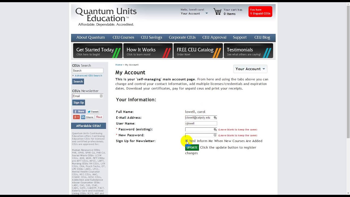Viewport: 350px width, 197px height.
Task: Open the FREE CEU Catalog banner
Action: pos(198,51)
